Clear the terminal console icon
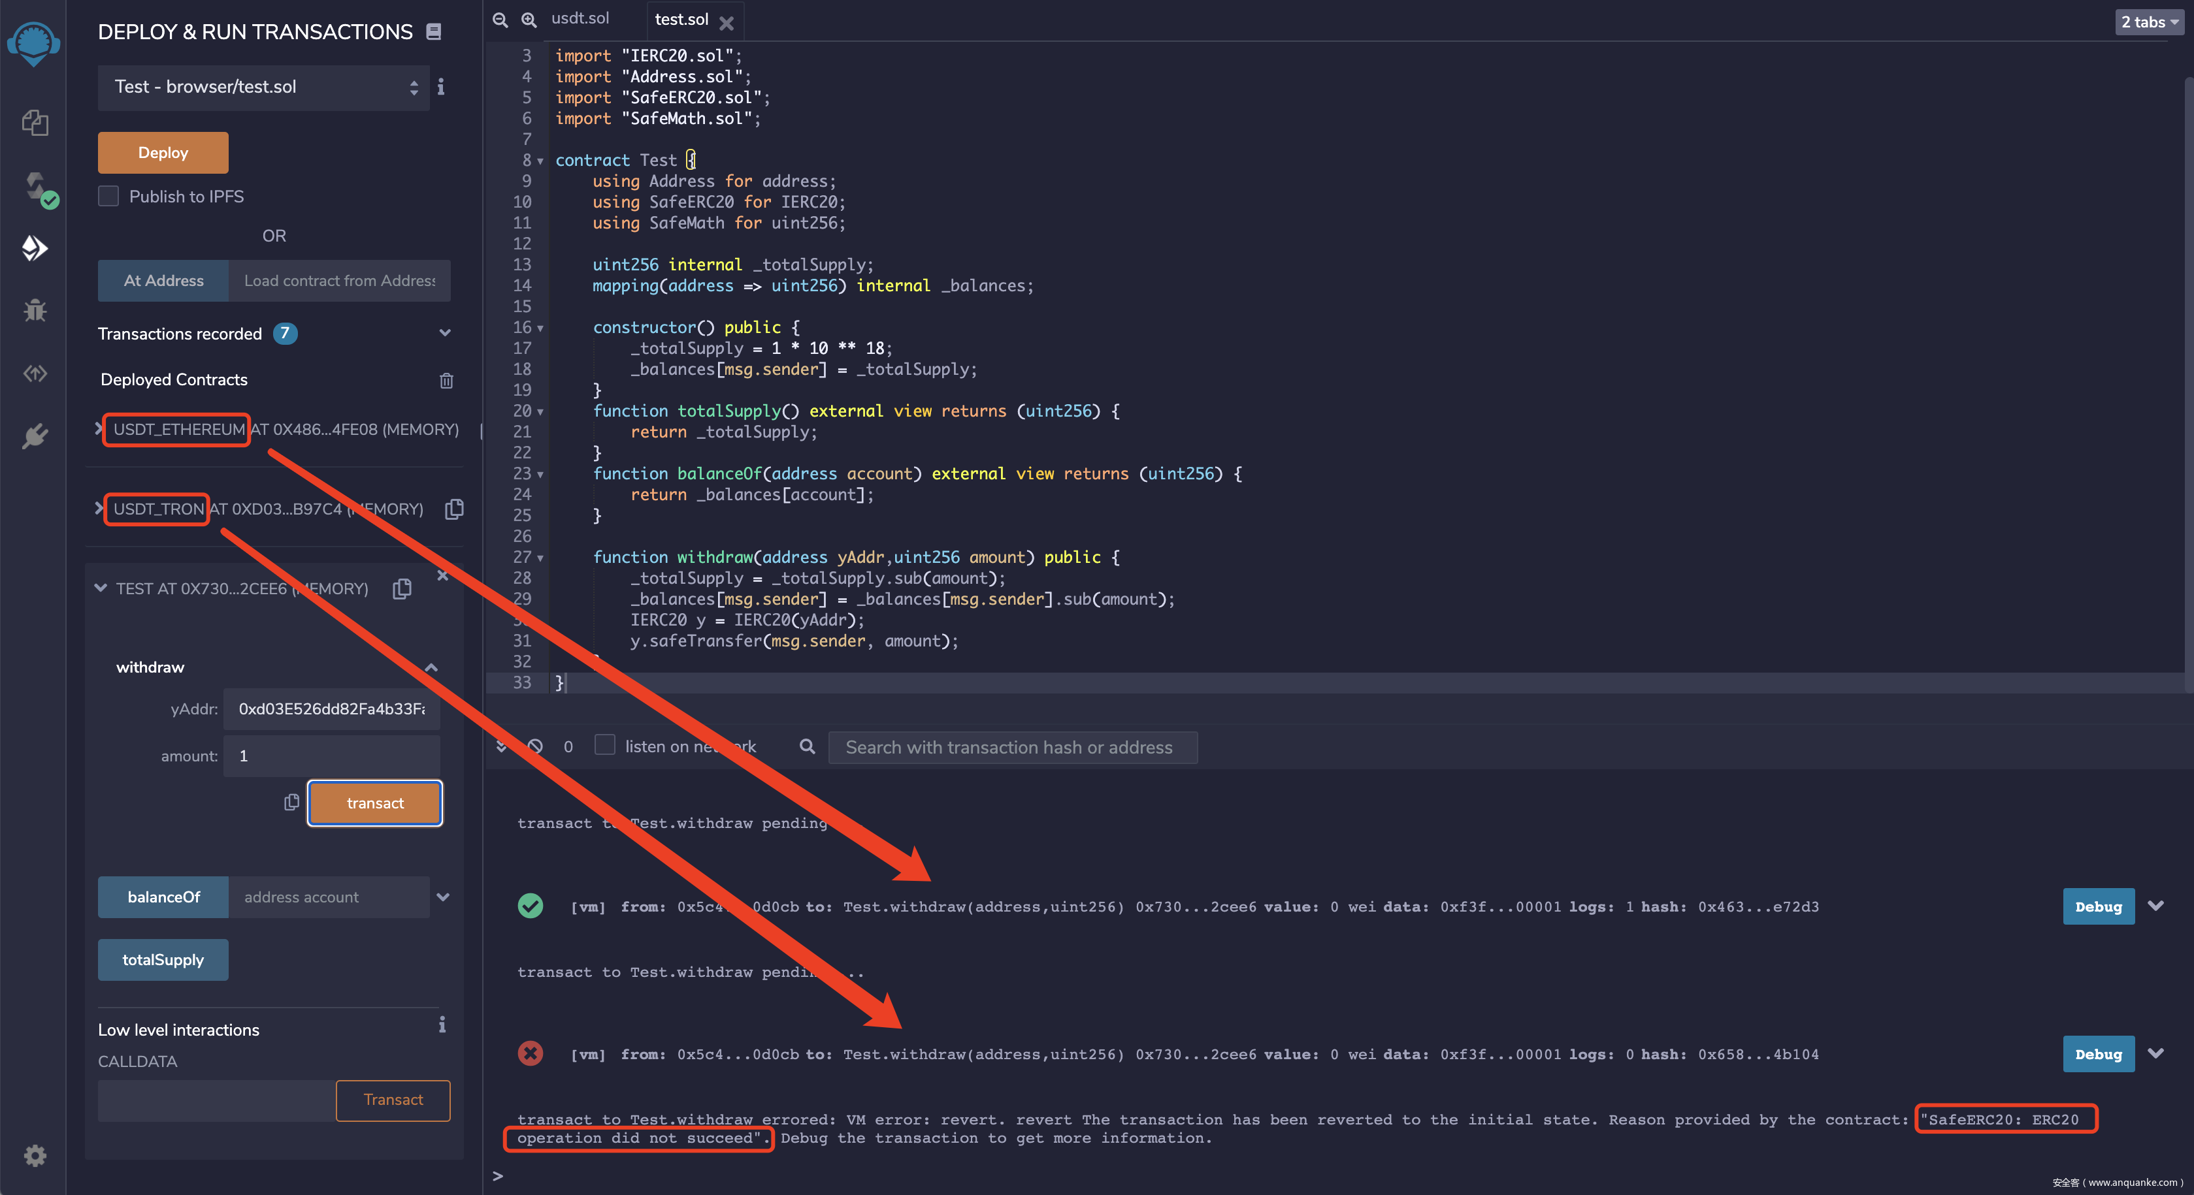Screen dimensions: 2194x1195 tap(535, 746)
